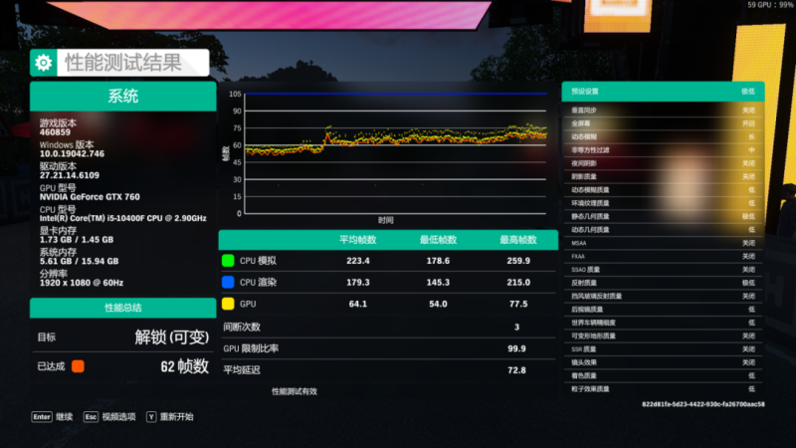
Task: Click the Enter key icon for 继续
Action: [42, 417]
